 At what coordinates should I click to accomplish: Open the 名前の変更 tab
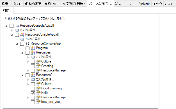tap(33, 4)
